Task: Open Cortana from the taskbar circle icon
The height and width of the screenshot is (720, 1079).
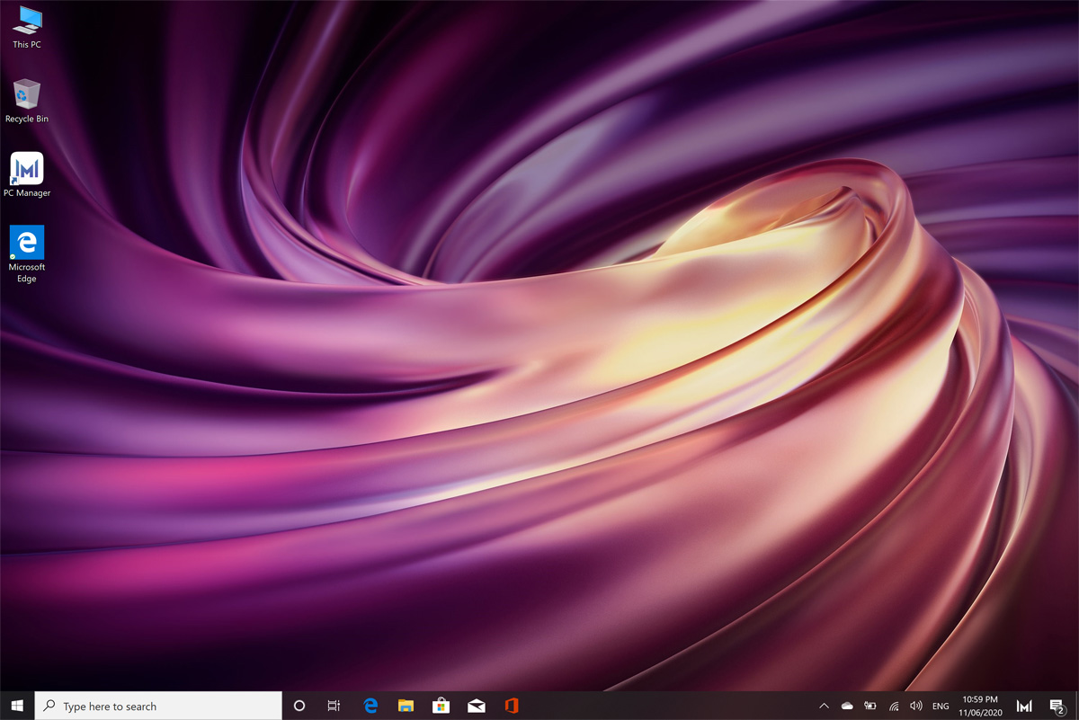Action: [x=299, y=706]
